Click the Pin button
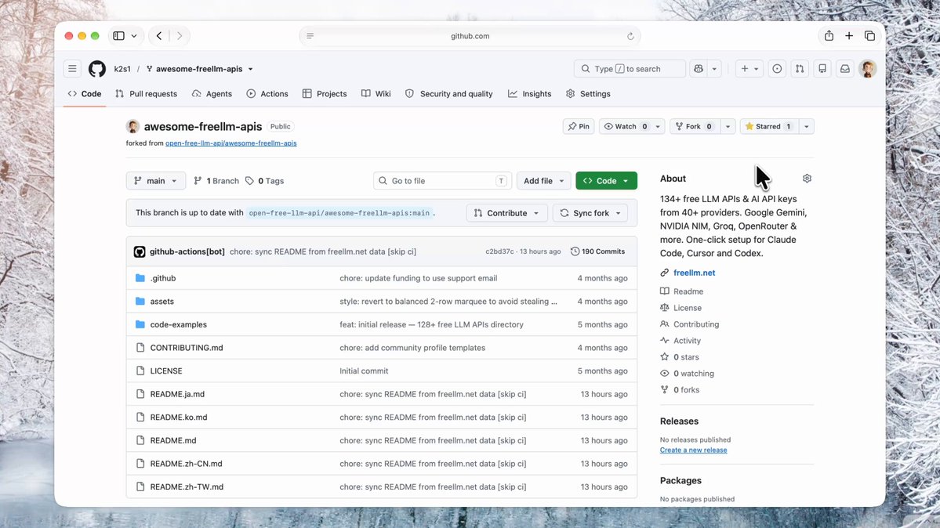940x528 pixels. [x=579, y=126]
